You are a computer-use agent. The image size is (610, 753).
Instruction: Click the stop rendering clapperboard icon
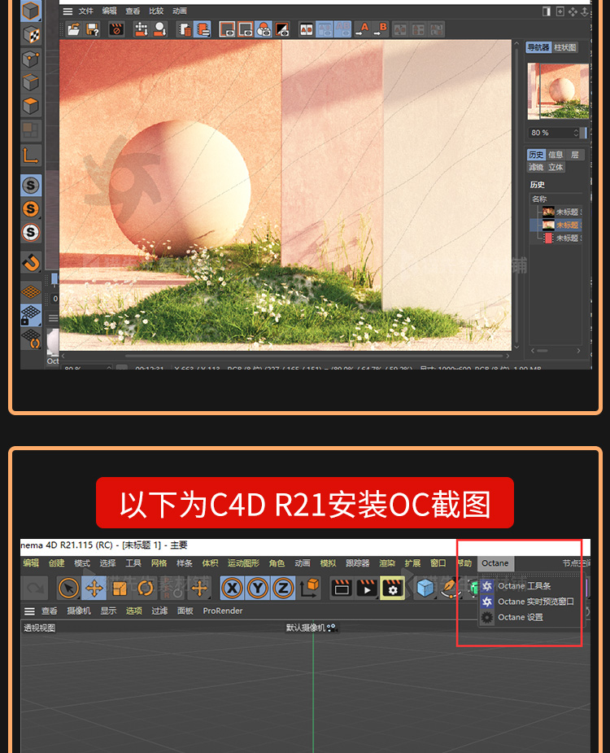(115, 30)
